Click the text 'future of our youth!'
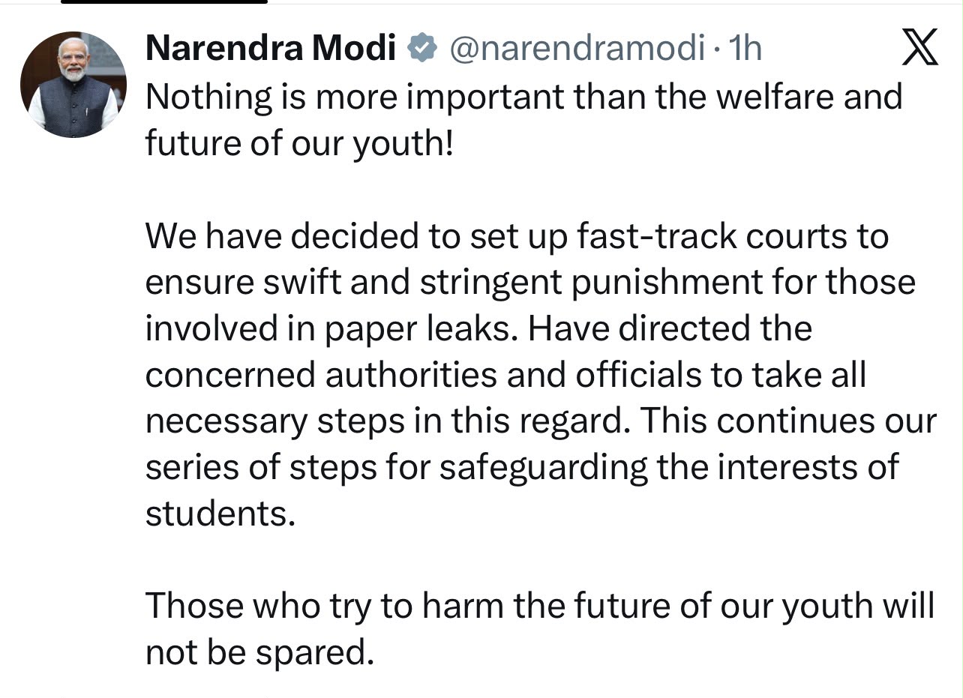This screenshot has width=963, height=698. 300,142
